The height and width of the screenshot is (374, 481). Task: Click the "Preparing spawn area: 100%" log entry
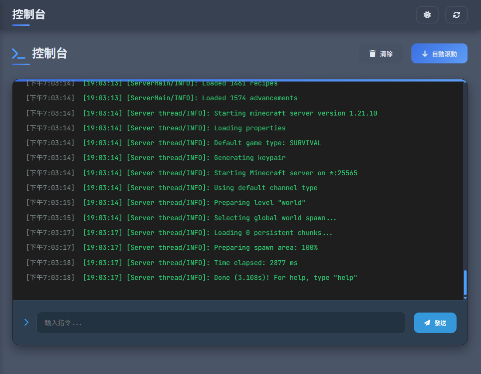tap(200, 248)
